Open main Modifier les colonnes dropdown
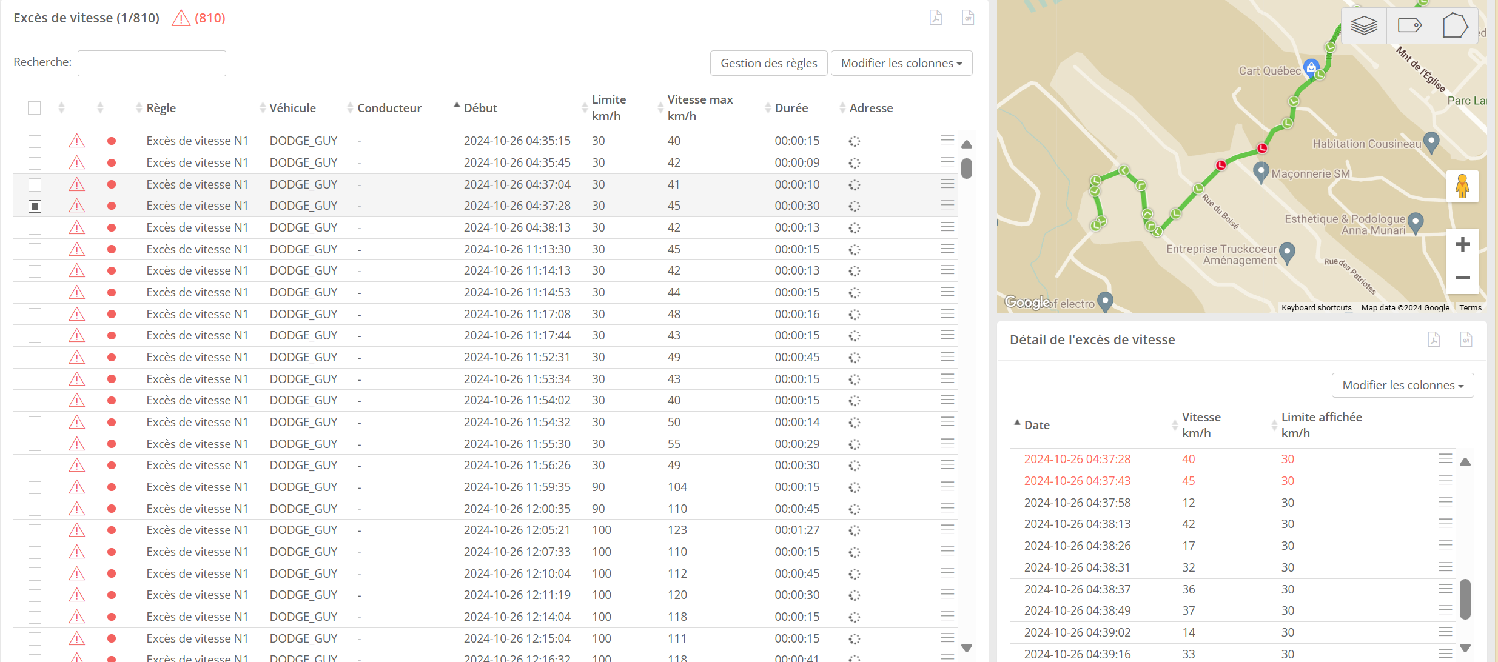The height and width of the screenshot is (662, 1498). tap(901, 63)
